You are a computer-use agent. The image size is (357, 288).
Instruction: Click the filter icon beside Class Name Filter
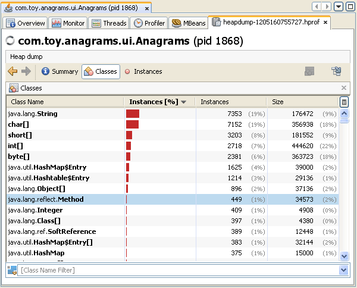[12, 270]
